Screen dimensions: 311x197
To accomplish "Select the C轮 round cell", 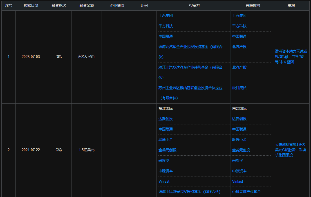I will point(59,150).
